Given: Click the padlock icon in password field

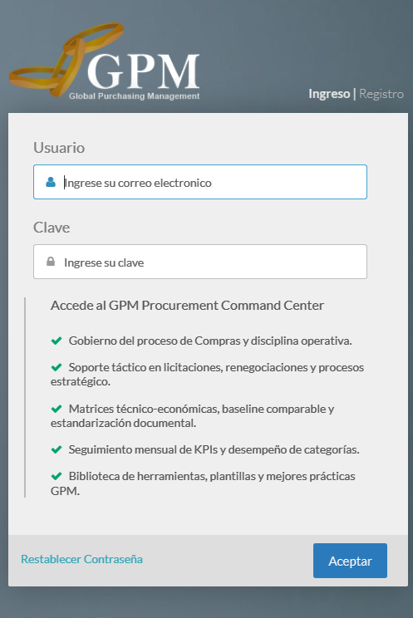Looking at the screenshot, I should coord(51,262).
